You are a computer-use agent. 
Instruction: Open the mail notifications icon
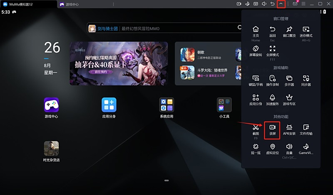pos(295,4)
